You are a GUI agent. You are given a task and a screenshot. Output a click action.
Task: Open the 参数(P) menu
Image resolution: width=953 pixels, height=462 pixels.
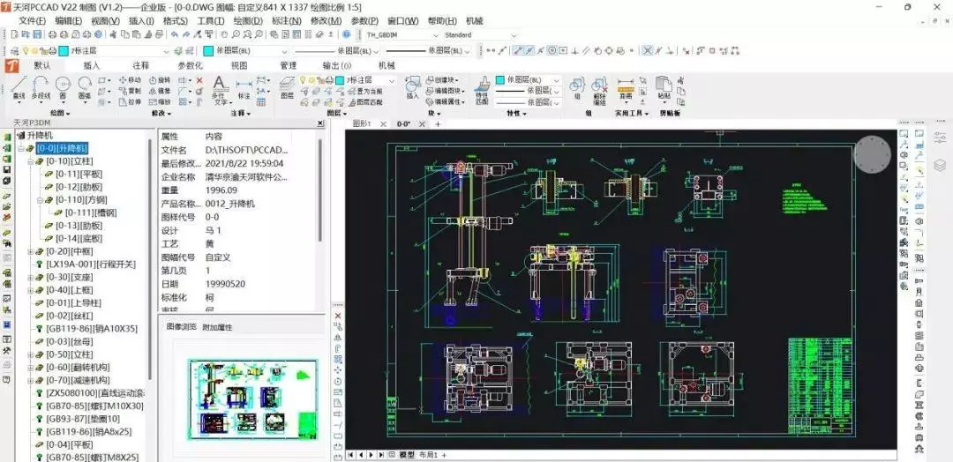(x=364, y=20)
